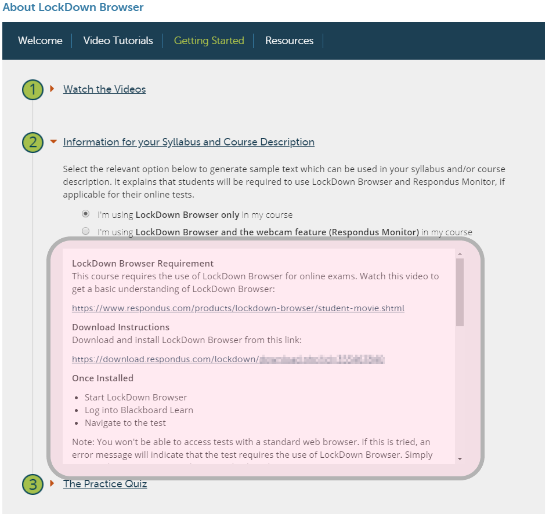Click the About LockDown Browser heading
549x514 pixels.
pyautogui.click(x=73, y=8)
